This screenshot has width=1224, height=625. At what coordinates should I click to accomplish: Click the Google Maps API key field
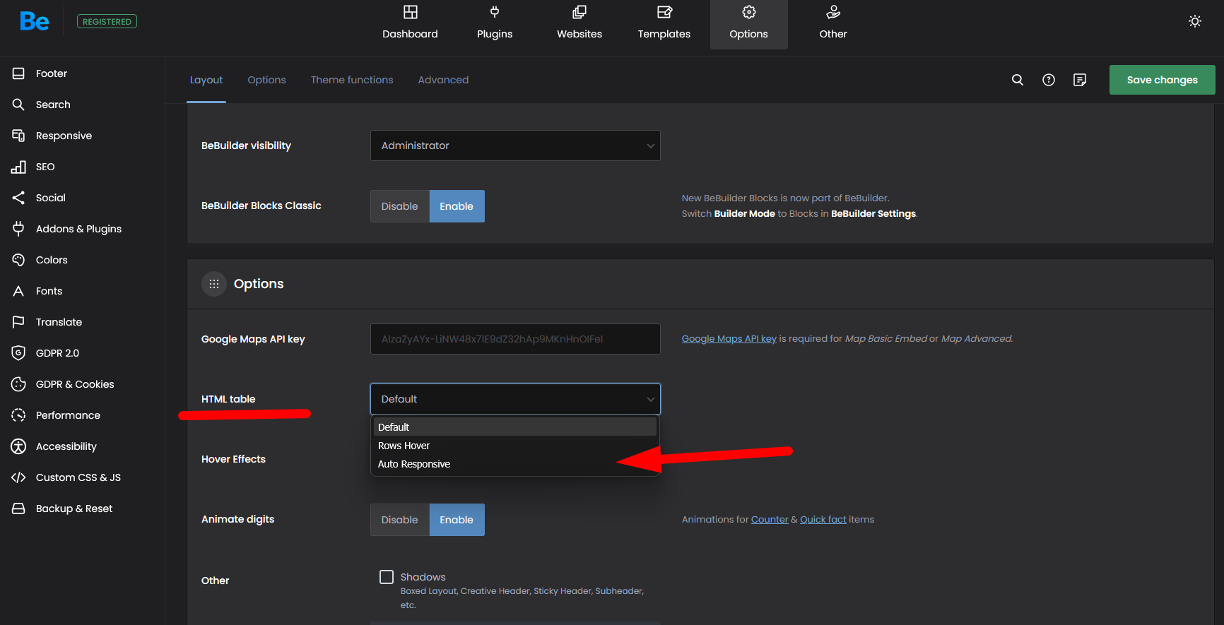(x=514, y=339)
